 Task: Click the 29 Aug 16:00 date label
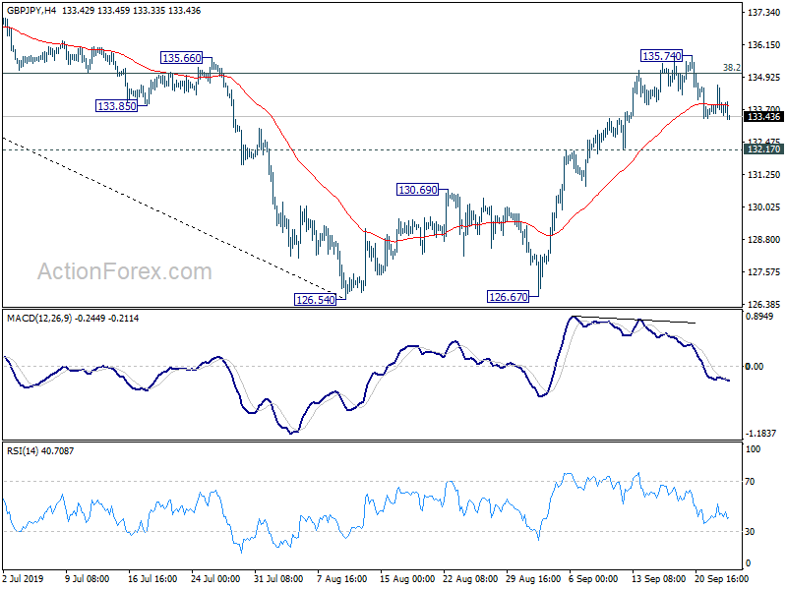(533, 578)
